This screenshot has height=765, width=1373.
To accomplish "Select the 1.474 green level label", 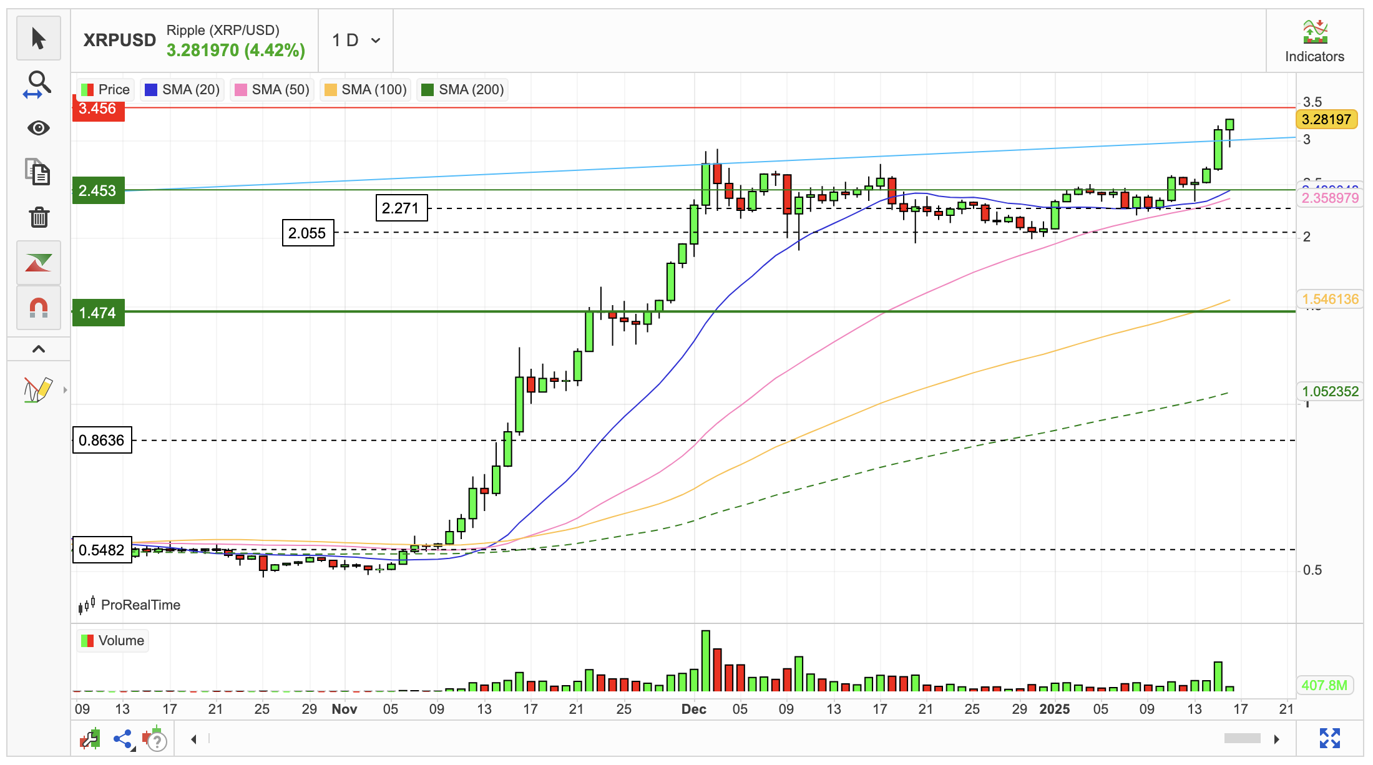I will point(99,313).
